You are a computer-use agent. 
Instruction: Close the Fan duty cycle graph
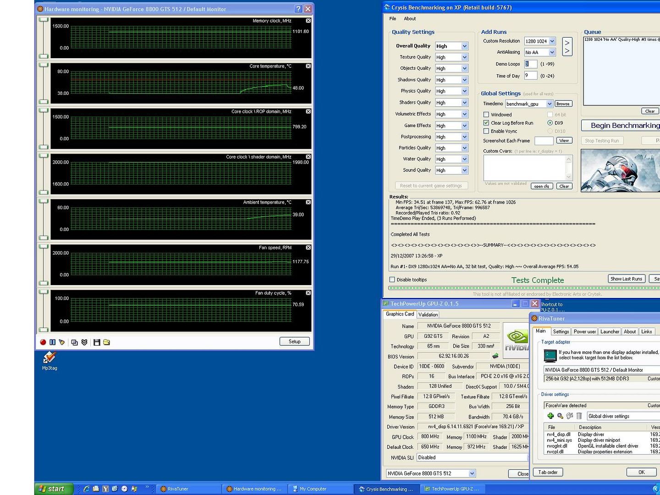coord(308,293)
